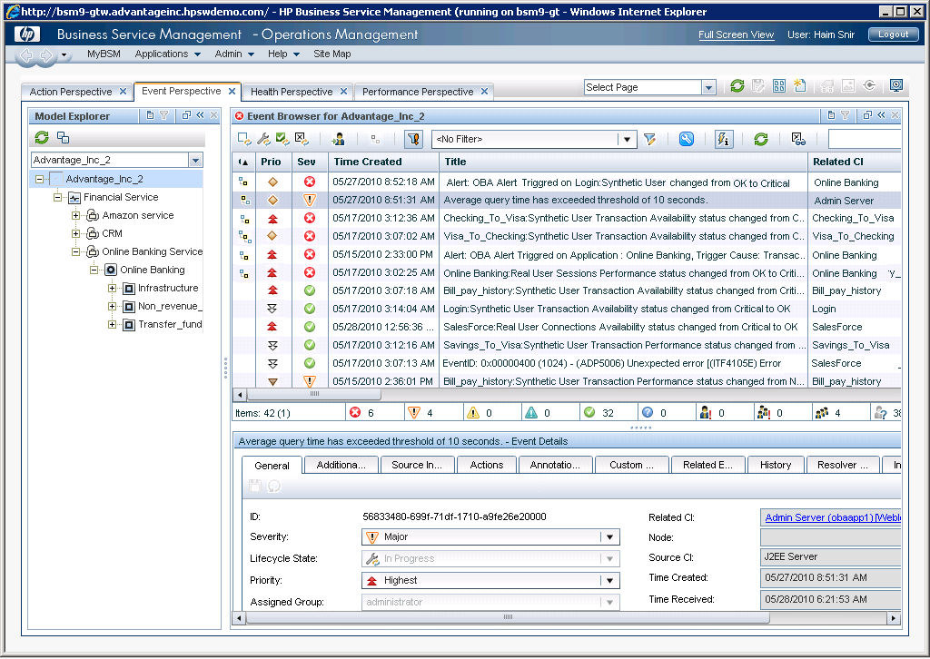Open the Admin menu
Screen dimensions: 930x659
point(234,54)
